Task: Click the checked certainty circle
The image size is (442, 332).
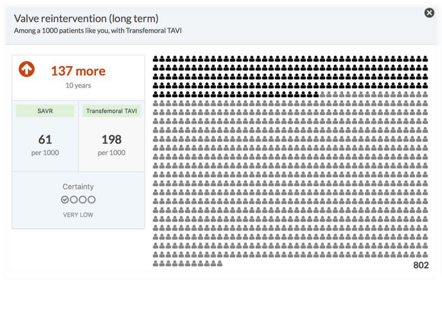Action: tap(65, 200)
